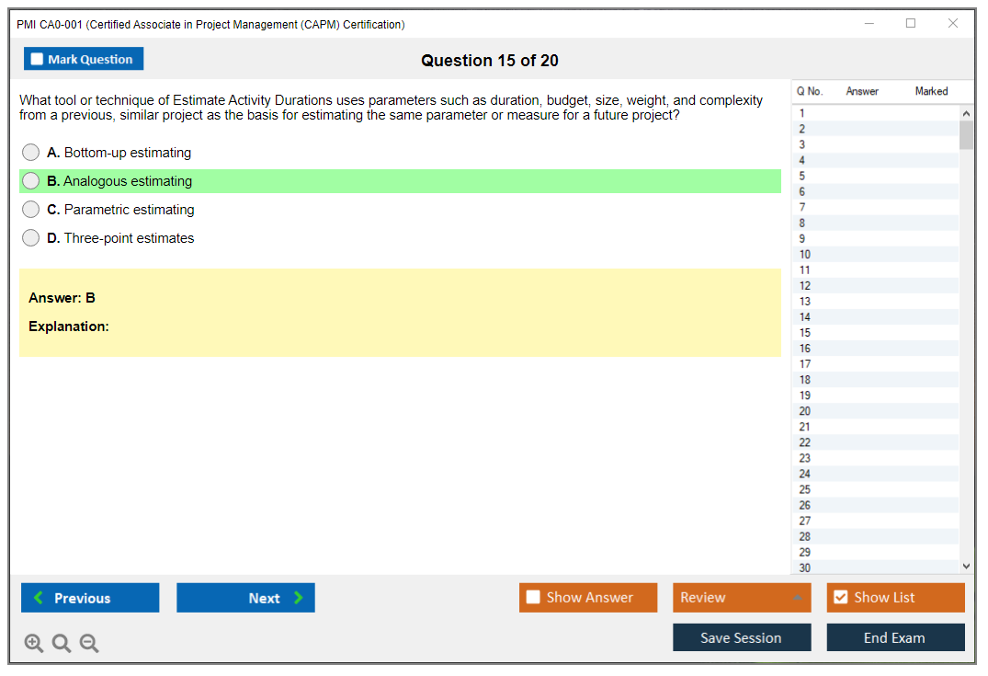988x676 pixels.
Task: Select question 7 row in list
Action: [802, 208]
